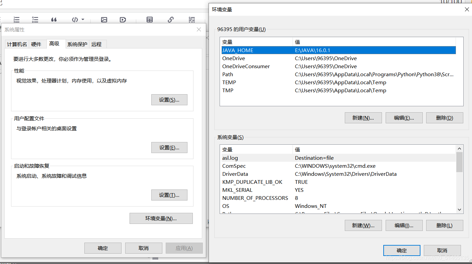Edit the system variable with 编辑(I)...
The image size is (472, 264).
(x=404, y=226)
